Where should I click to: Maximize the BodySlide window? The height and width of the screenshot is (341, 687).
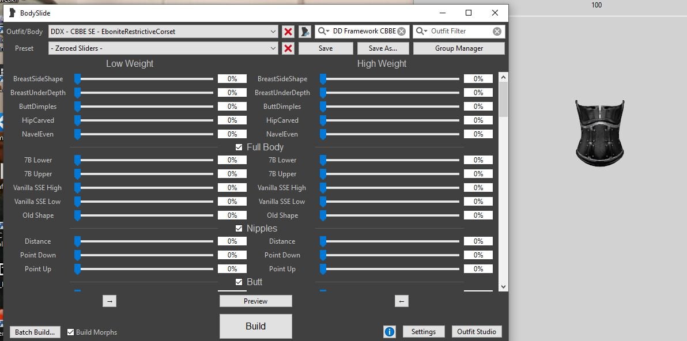pos(469,13)
